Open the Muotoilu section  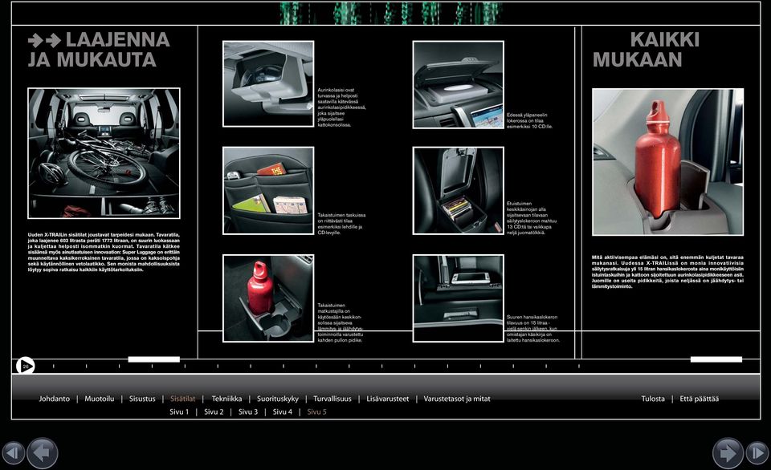[100, 399]
